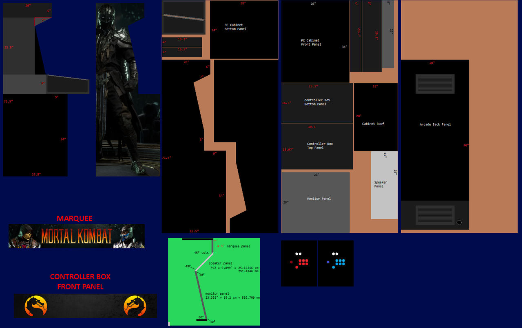Image resolution: width=522 pixels, height=328 pixels.
Task: Click the "PC Cabinet Bottom Panel" label
Action: 235,27
